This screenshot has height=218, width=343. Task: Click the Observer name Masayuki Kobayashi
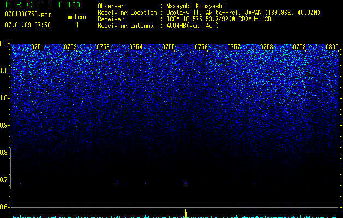click(196, 6)
